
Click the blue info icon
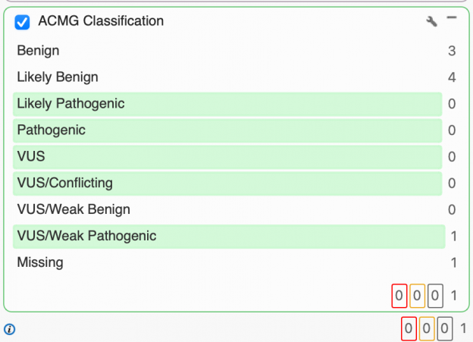[x=9, y=329]
